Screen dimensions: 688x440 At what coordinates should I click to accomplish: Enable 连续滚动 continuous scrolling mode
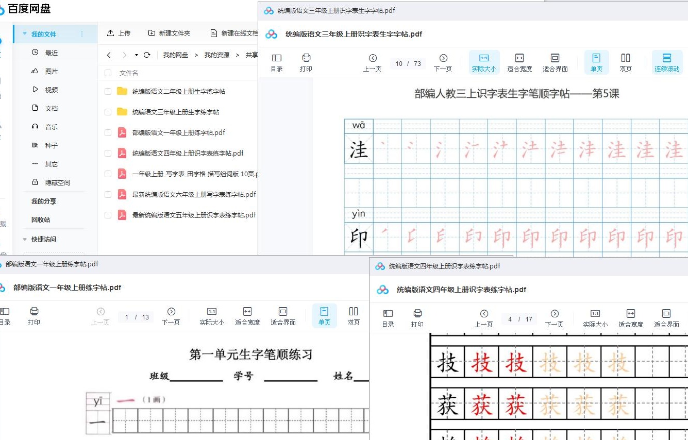667,62
